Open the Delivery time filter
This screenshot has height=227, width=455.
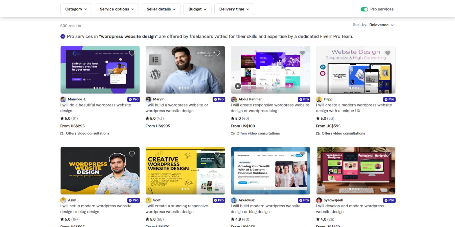[234, 9]
